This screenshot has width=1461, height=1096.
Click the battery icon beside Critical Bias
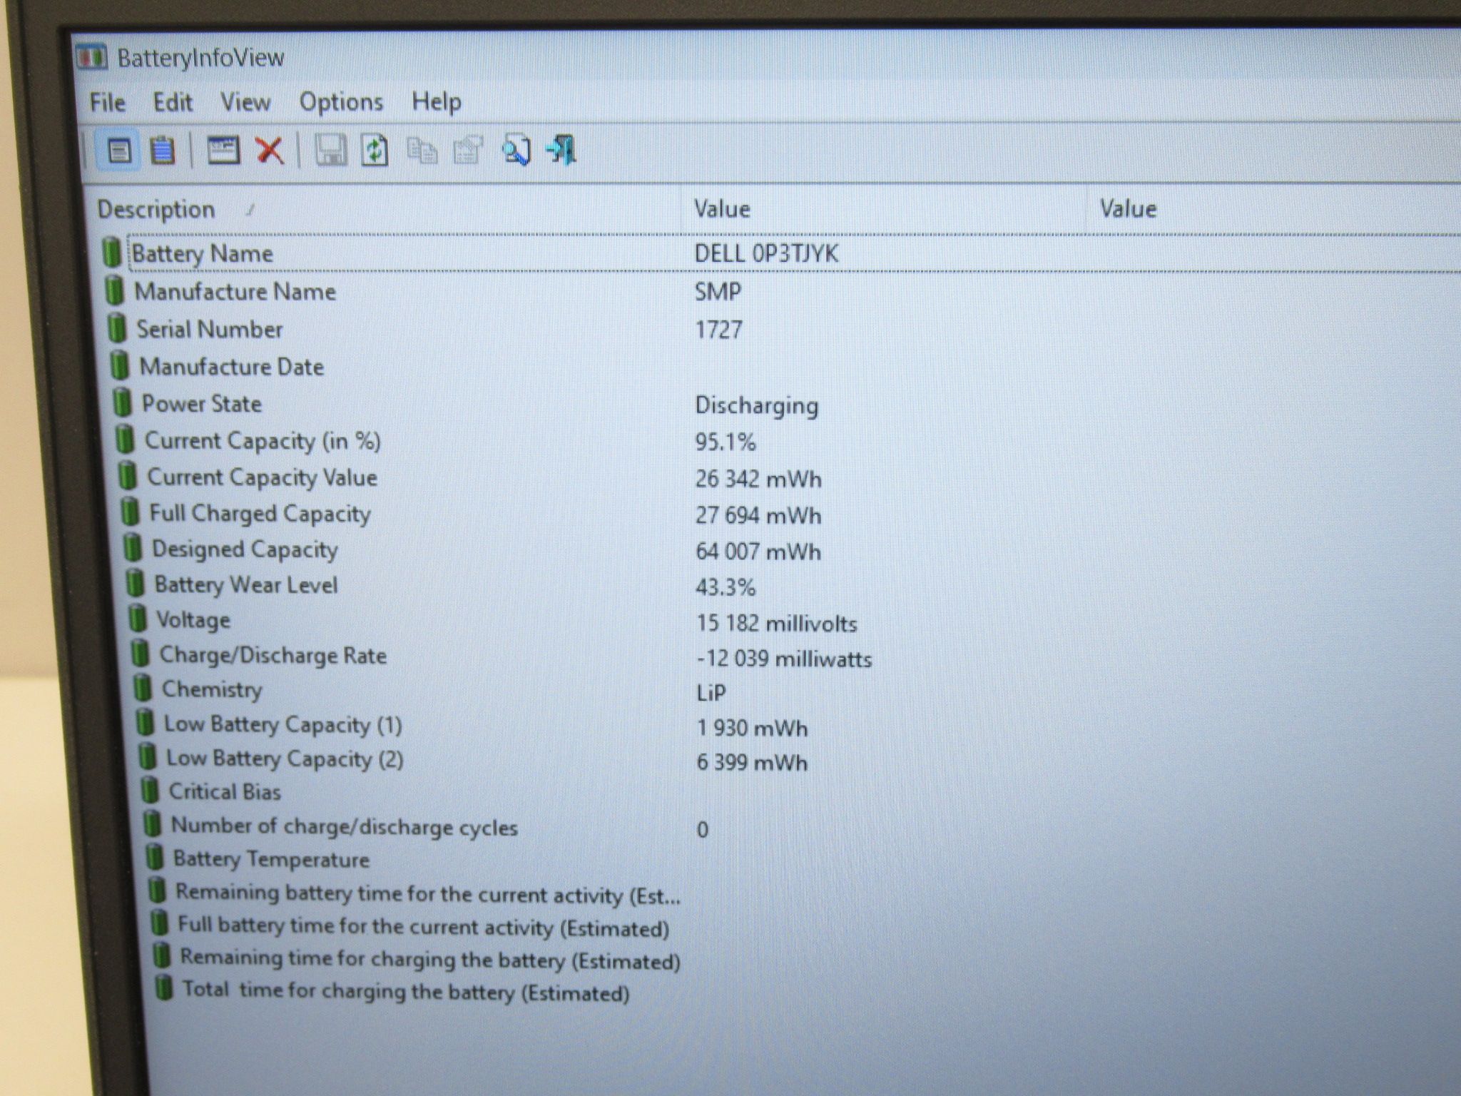(x=149, y=791)
